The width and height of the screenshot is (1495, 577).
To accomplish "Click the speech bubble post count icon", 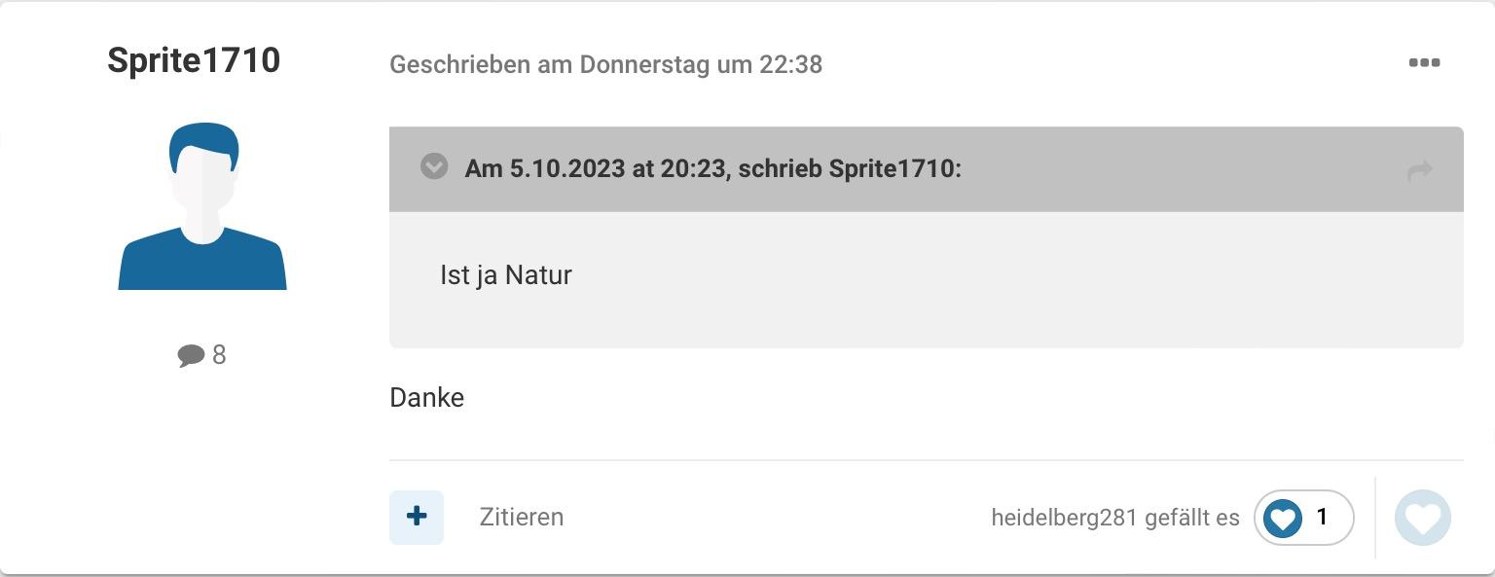I will point(191,355).
